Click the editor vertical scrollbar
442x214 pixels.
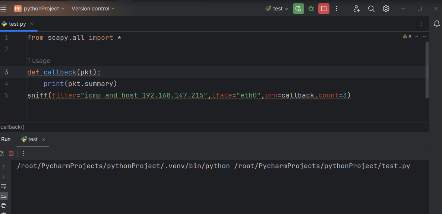(427, 70)
